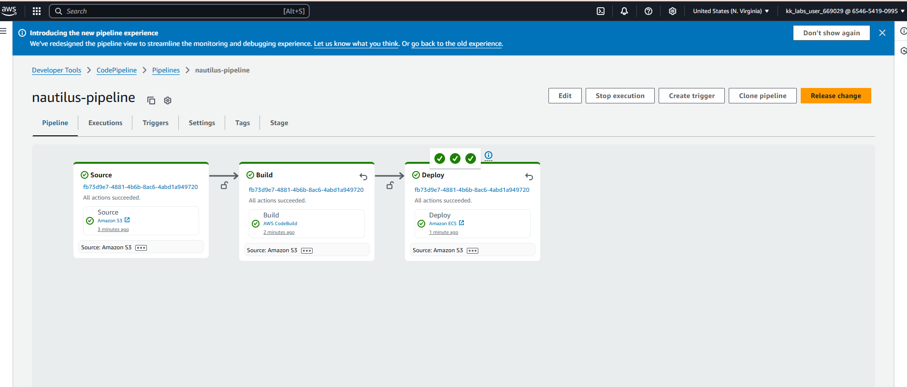This screenshot has height=387, width=907.
Task: Toggle the transition lock between Build and Deploy
Action: (x=390, y=185)
